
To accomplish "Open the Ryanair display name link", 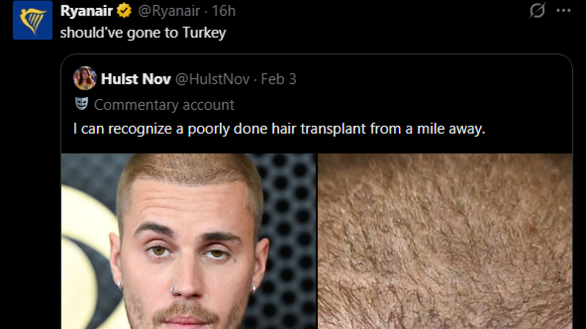I will coord(87,11).
